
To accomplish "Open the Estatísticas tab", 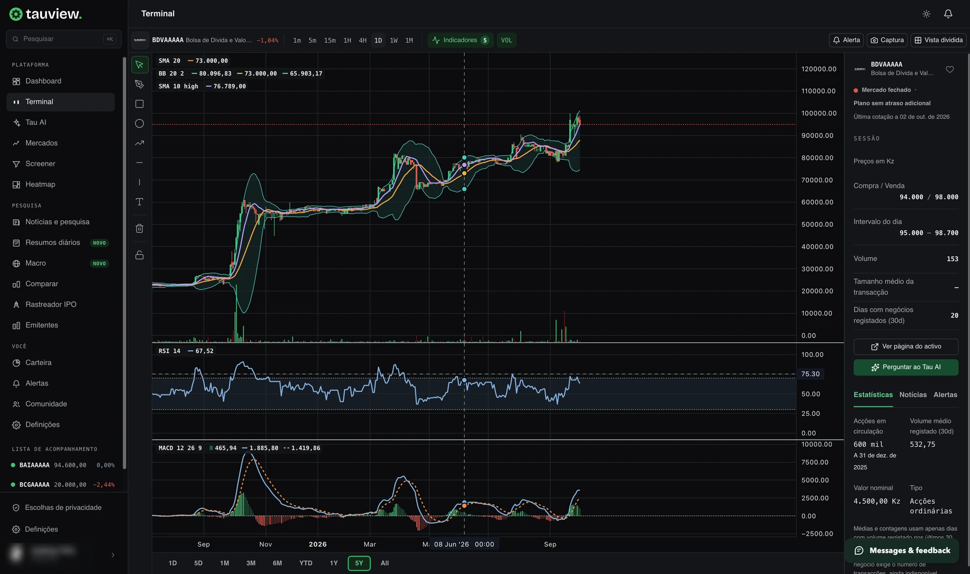I will (x=873, y=395).
